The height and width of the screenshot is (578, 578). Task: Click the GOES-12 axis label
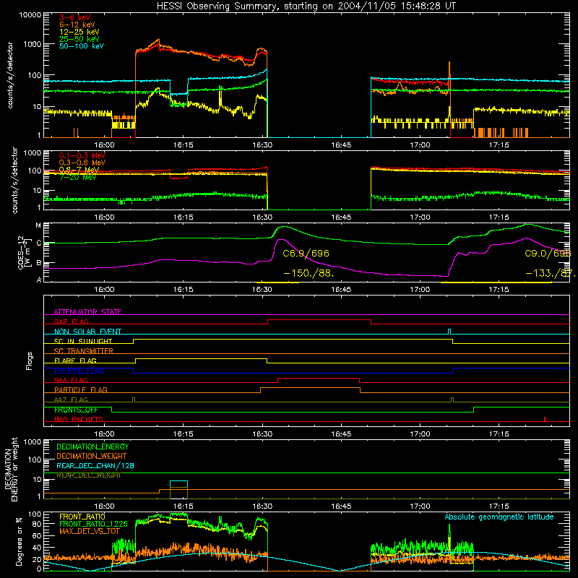[x=23, y=252]
